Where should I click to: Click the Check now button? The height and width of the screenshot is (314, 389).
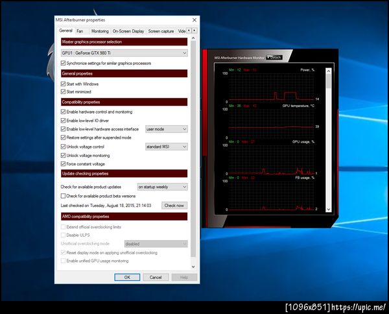174,206
